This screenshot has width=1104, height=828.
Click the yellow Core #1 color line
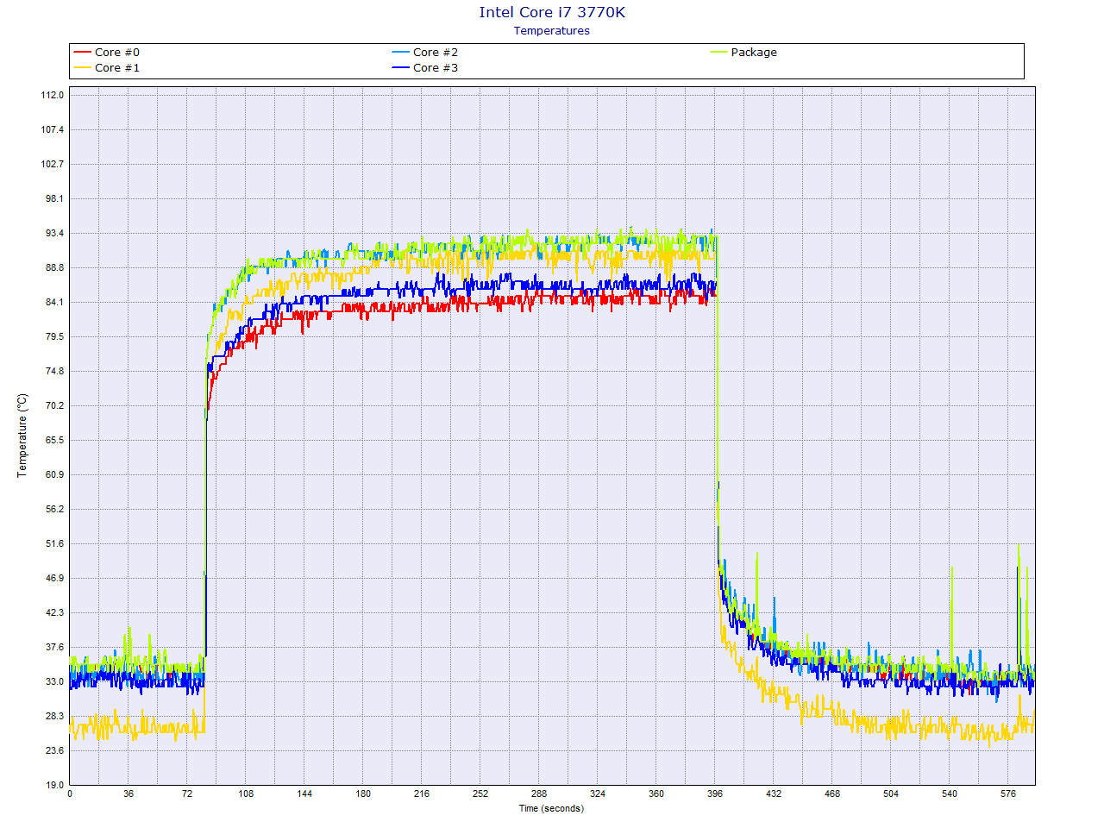pyautogui.click(x=83, y=68)
